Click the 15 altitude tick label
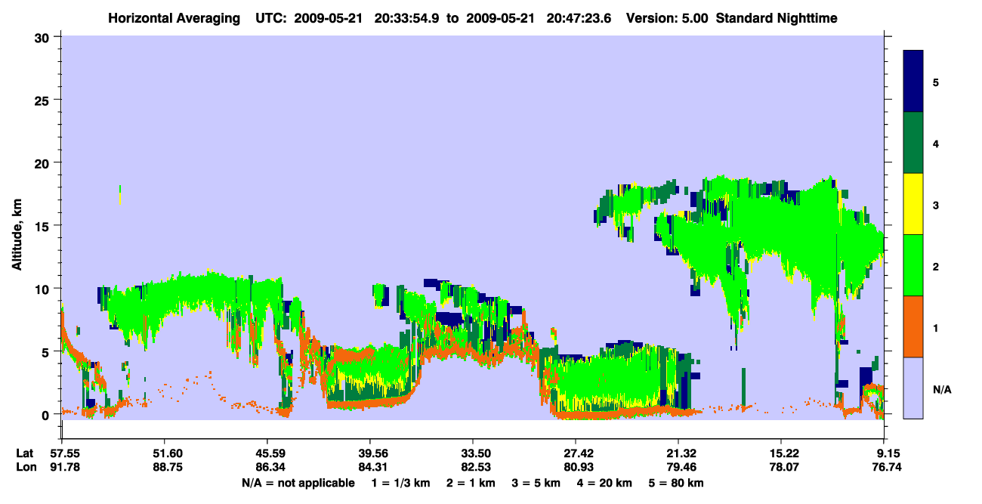The image size is (982, 504). click(x=42, y=225)
